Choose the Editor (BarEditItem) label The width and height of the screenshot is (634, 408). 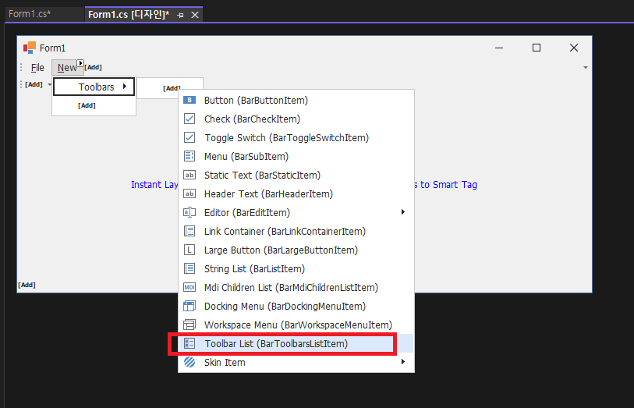[x=247, y=213]
